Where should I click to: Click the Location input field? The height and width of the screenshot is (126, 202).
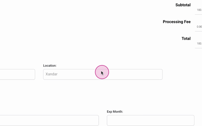click(103, 74)
